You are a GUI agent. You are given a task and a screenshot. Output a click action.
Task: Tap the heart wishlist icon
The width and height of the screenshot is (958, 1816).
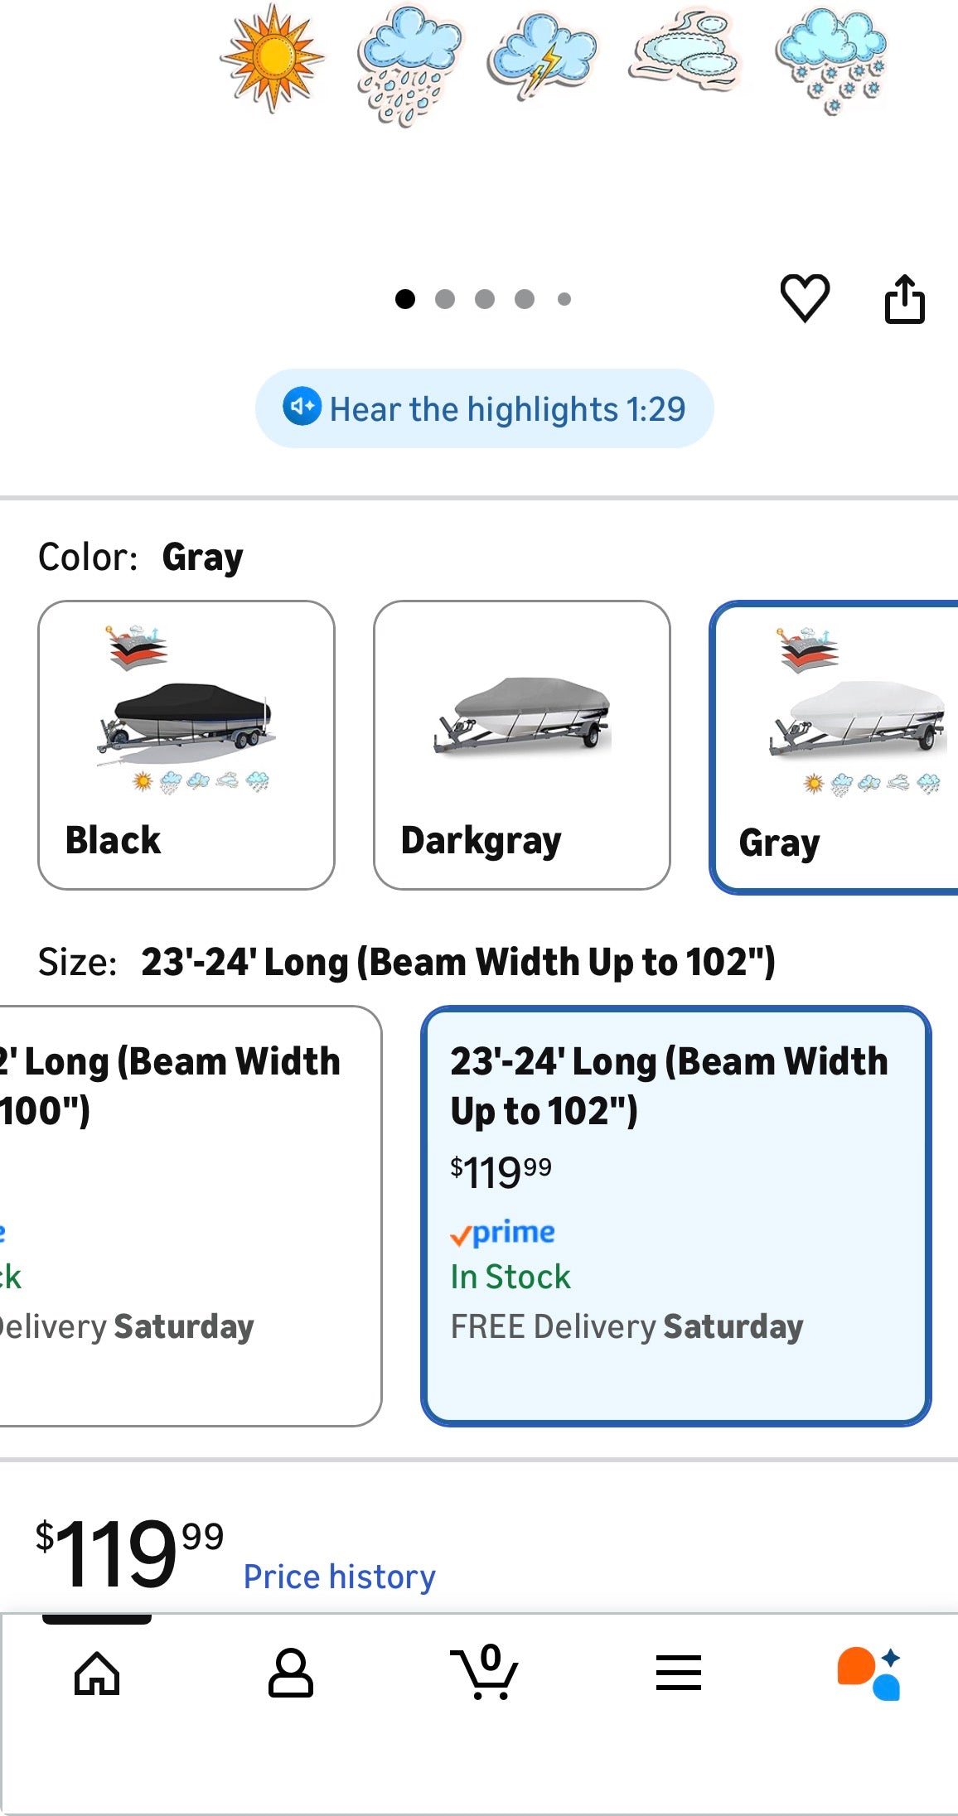click(805, 297)
